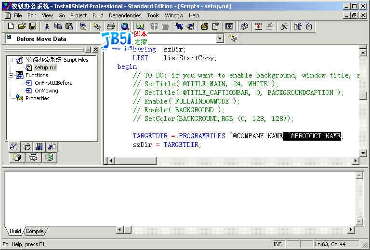The width and height of the screenshot is (370, 250).
Task: Click the stacked layers build icon
Action: click(244, 26)
